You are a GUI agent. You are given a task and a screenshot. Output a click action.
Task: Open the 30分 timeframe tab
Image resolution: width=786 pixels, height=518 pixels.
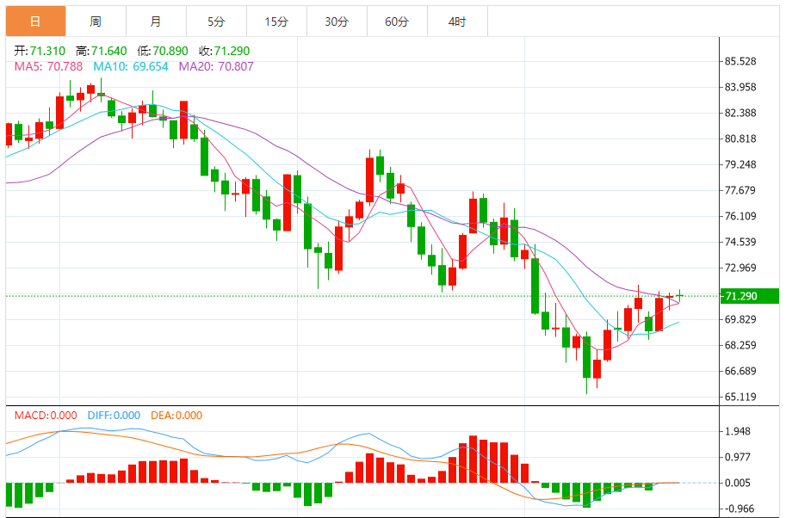pos(337,22)
